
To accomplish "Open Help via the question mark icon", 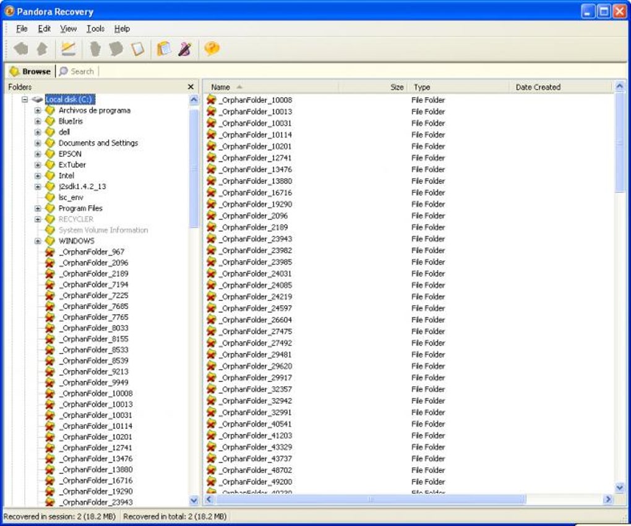I will pyautogui.click(x=212, y=49).
